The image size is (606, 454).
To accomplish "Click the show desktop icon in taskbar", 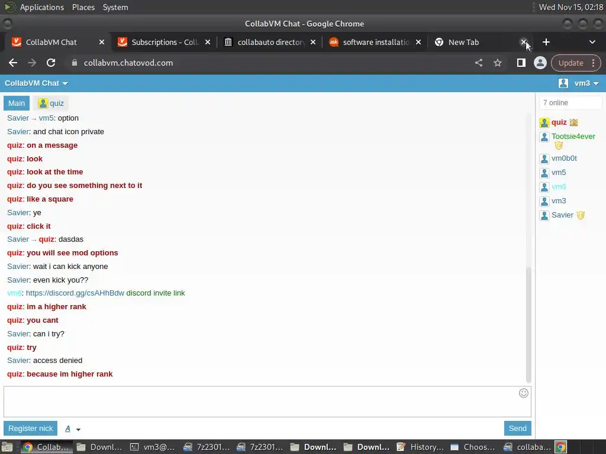I will tap(7, 447).
